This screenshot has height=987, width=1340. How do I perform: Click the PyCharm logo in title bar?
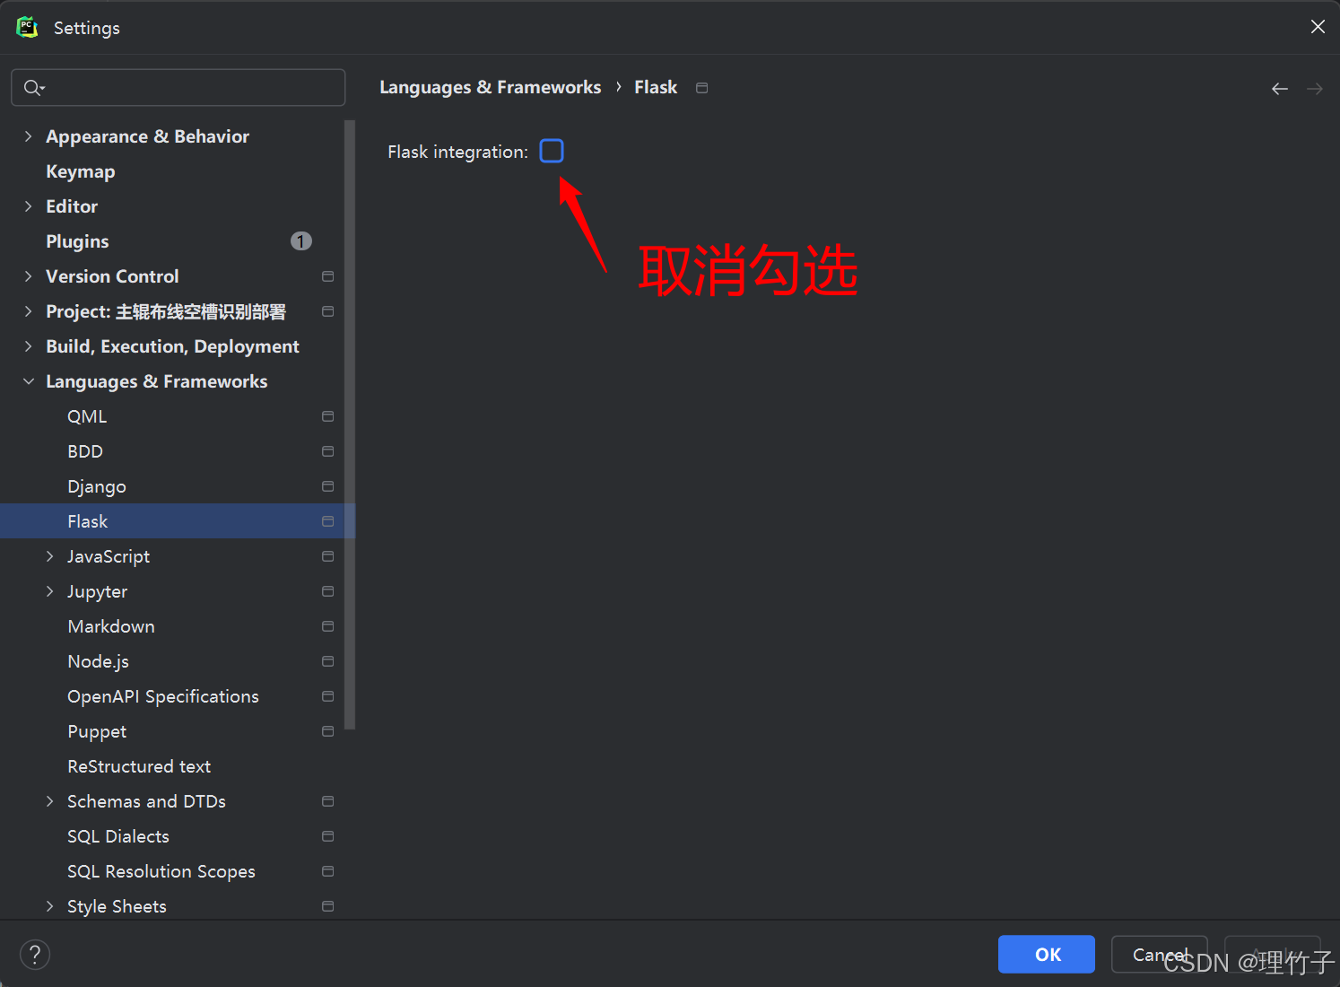[27, 27]
